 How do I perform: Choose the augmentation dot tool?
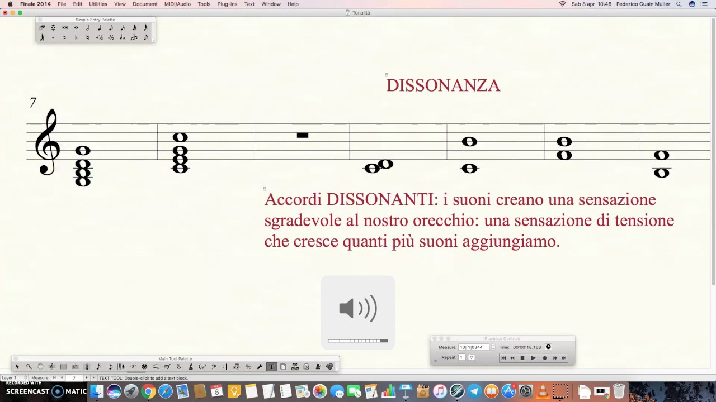tap(53, 37)
